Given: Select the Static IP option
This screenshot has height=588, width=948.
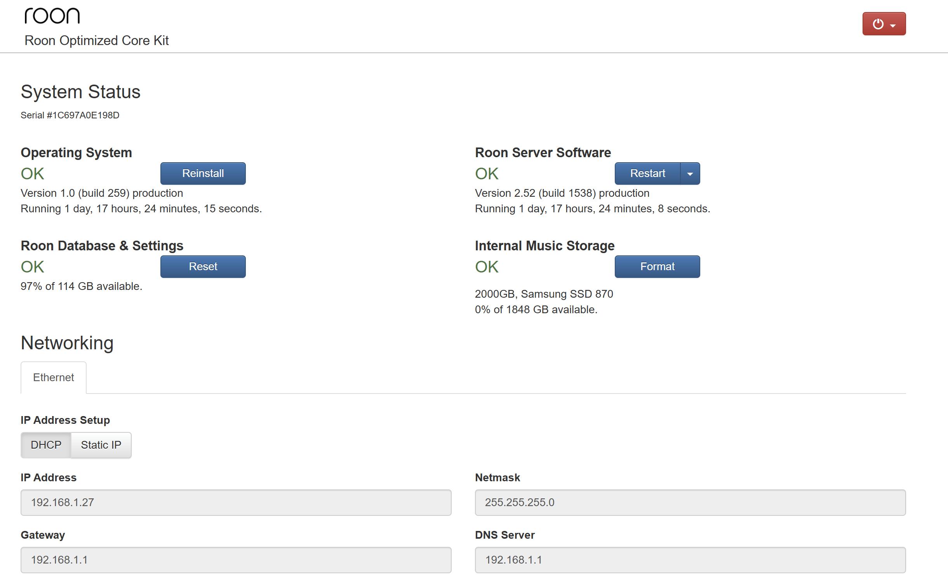Looking at the screenshot, I should point(101,445).
